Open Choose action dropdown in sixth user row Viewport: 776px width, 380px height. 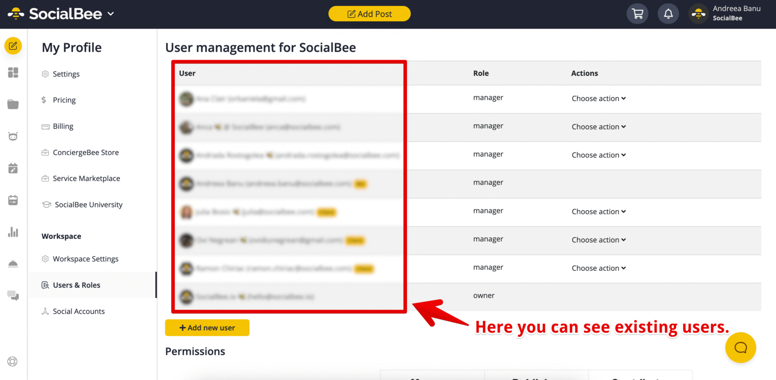coord(598,240)
